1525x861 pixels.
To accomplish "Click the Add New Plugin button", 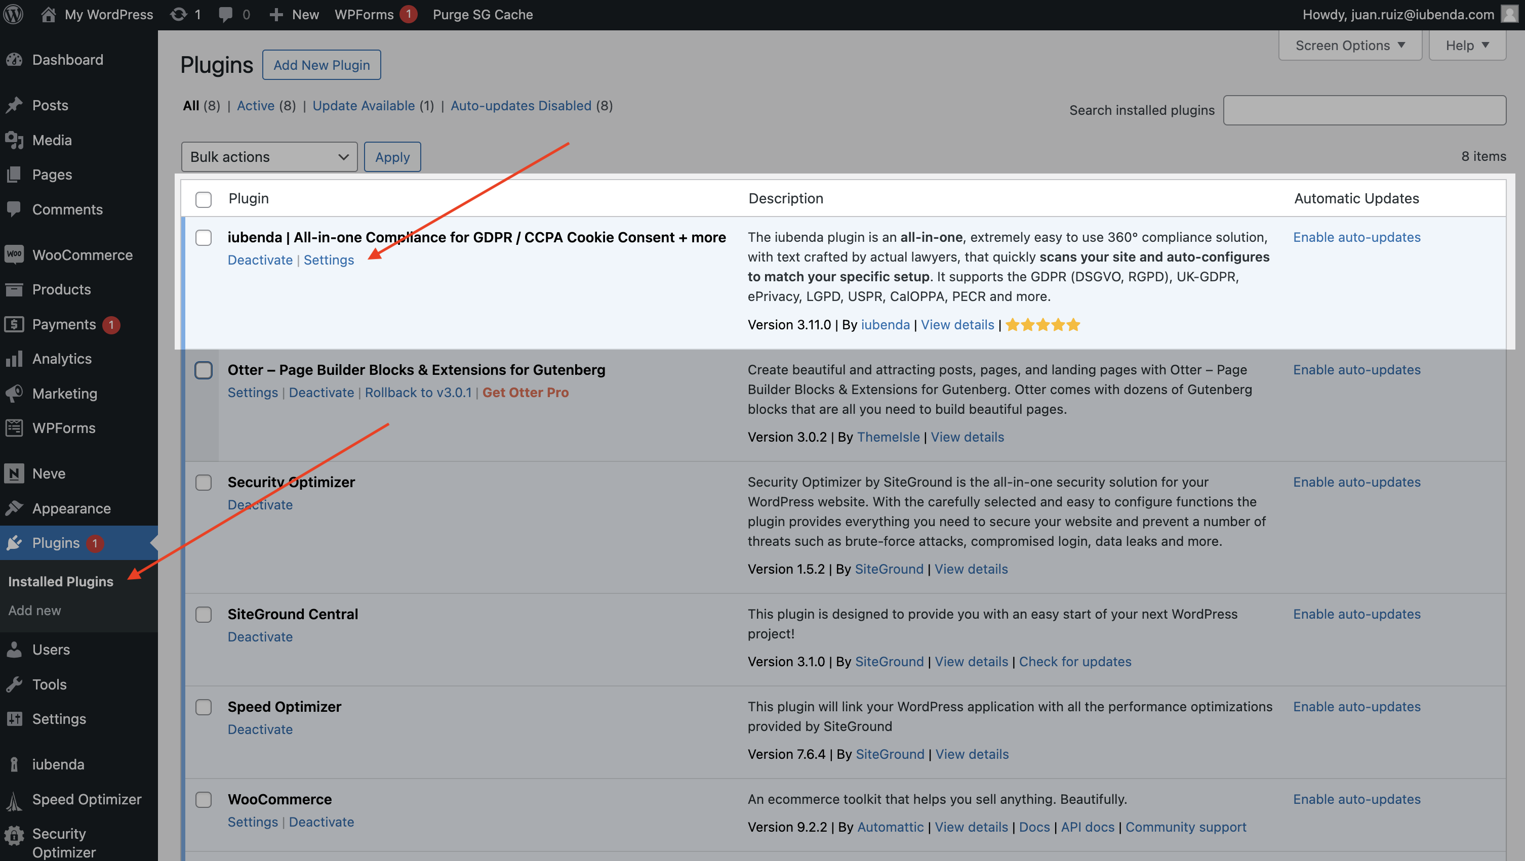I will point(322,64).
